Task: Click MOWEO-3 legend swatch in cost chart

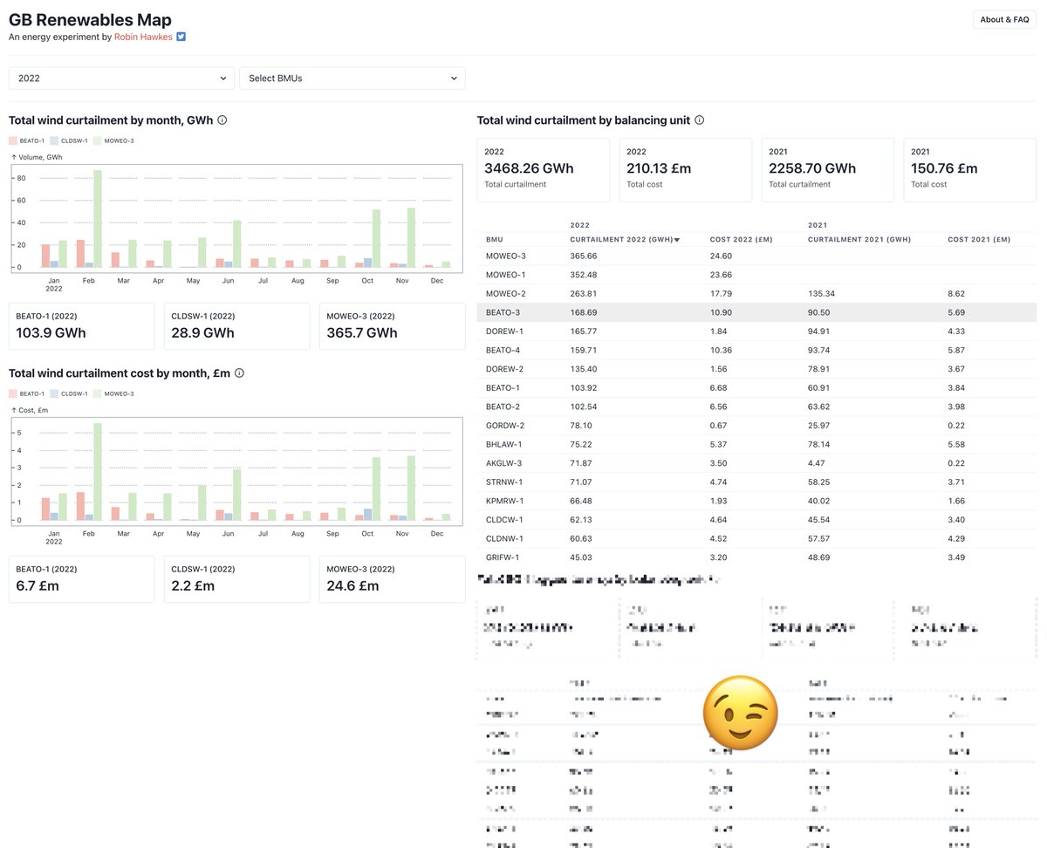Action: pos(98,393)
